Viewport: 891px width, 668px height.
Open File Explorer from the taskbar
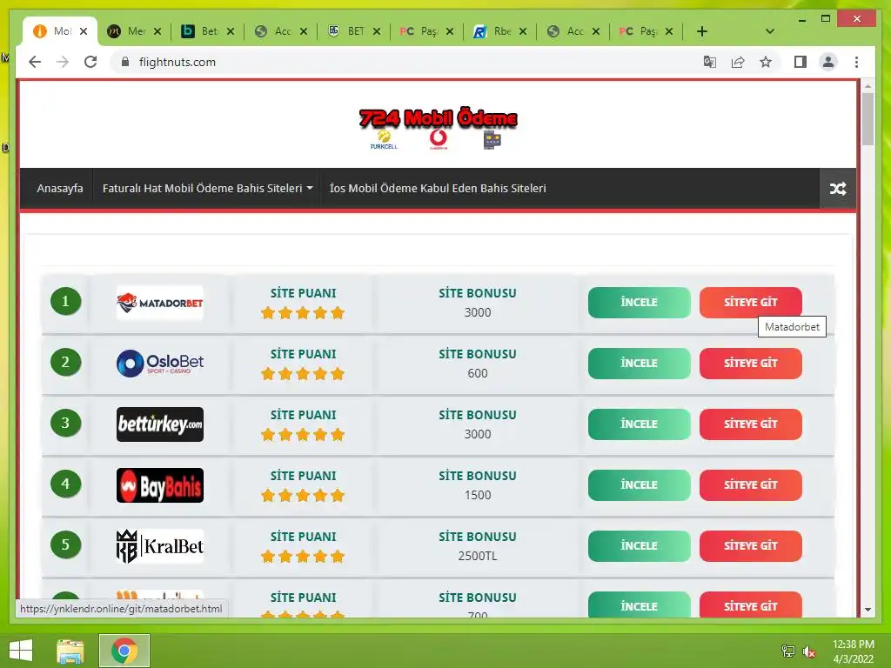tap(70, 651)
